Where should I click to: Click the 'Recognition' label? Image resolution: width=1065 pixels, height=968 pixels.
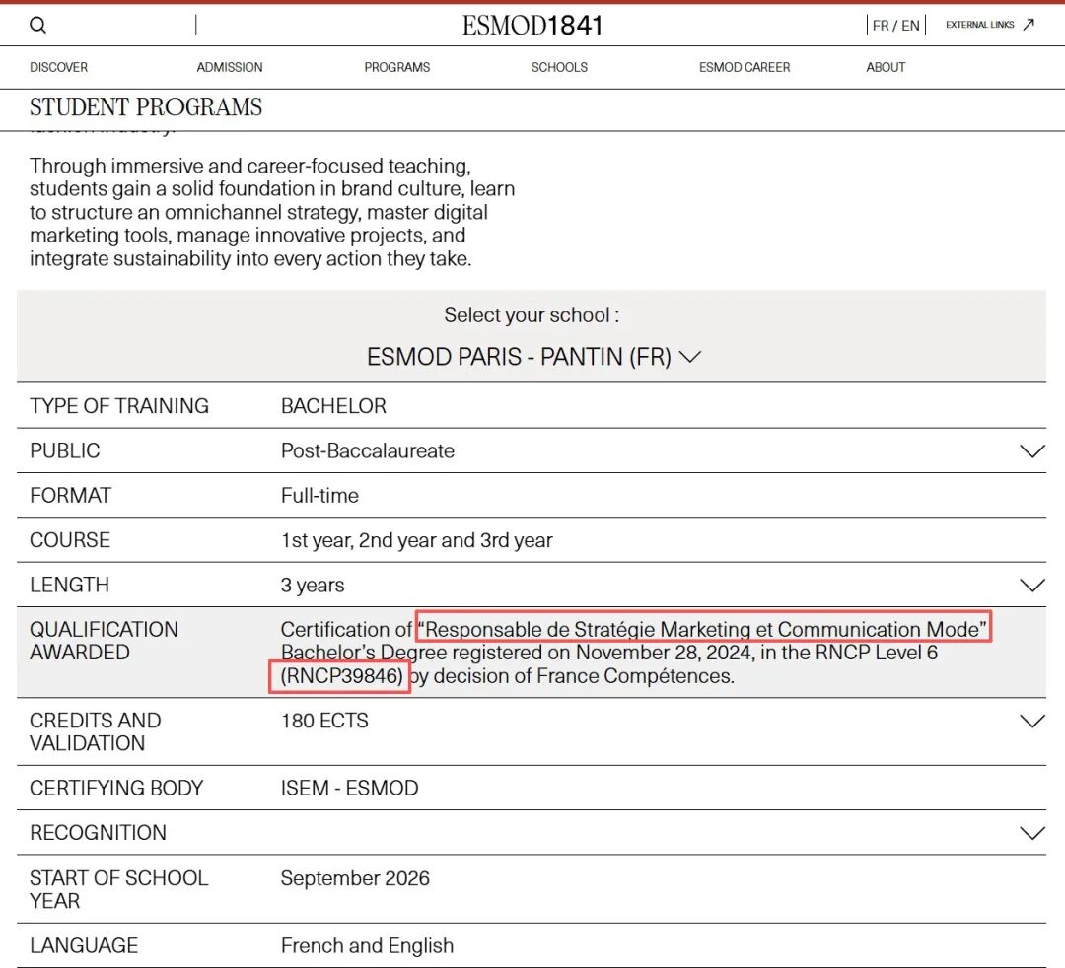click(98, 833)
